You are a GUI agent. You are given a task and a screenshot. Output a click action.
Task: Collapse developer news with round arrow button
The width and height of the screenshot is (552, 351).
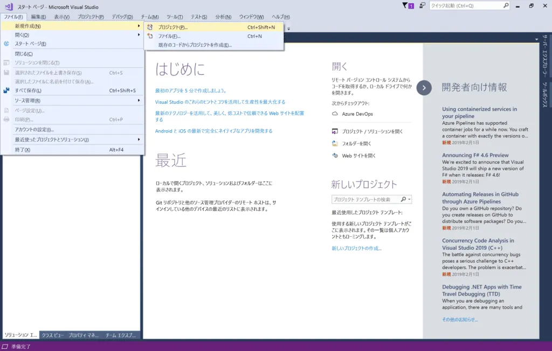click(x=424, y=88)
